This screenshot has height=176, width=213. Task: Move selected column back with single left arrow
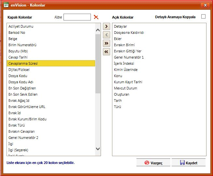pos(106,35)
